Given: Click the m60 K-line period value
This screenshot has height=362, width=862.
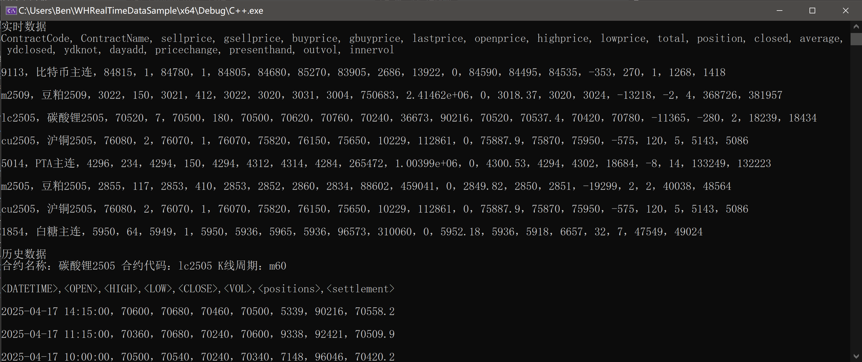Looking at the screenshot, I should point(278,266).
